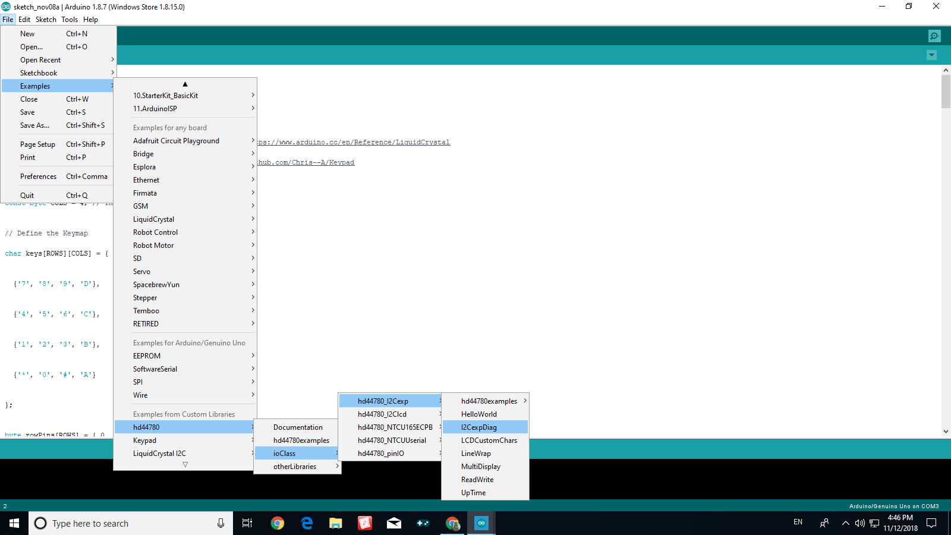Open the UpTime example sketch
Image resolution: width=951 pixels, height=535 pixels.
(485, 493)
